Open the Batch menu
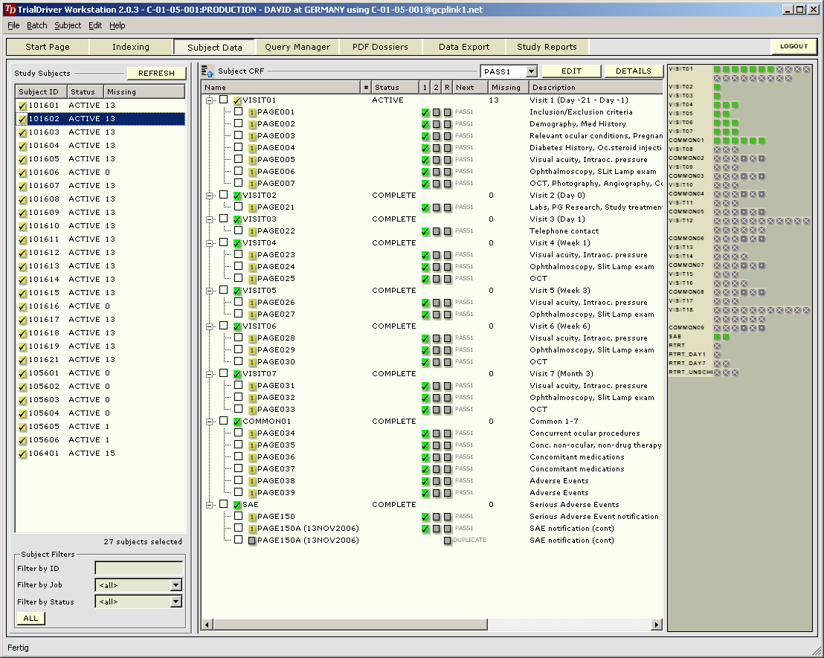The width and height of the screenshot is (824, 658). coord(36,25)
